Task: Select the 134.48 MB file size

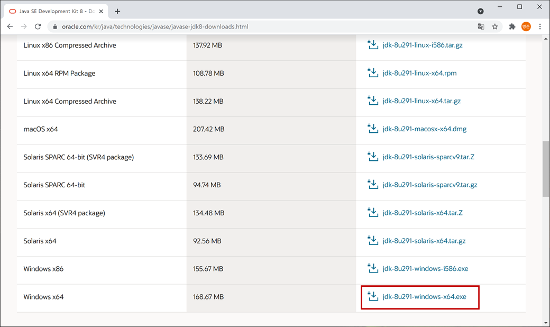Action: tap(209, 213)
